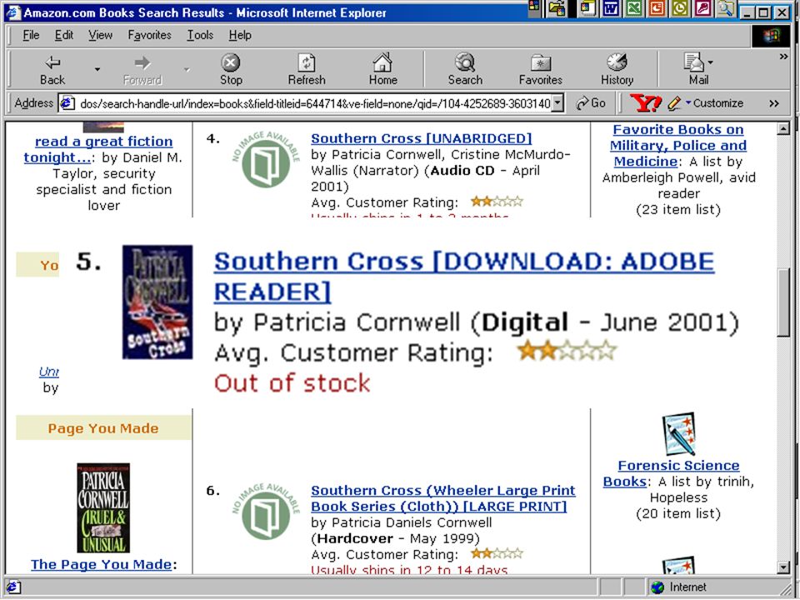
Task: Expand the Address bar dropdown arrow
Action: (558, 103)
